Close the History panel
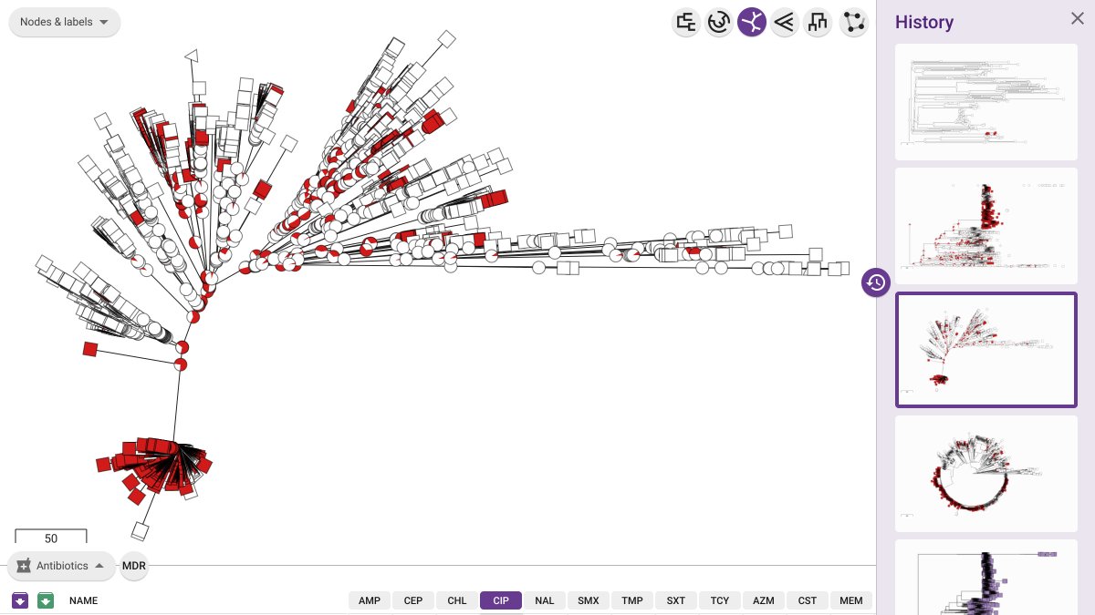This screenshot has width=1095, height=615. coord(1077,18)
